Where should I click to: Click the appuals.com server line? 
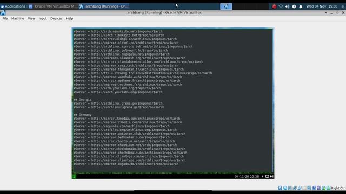click(122, 126)
